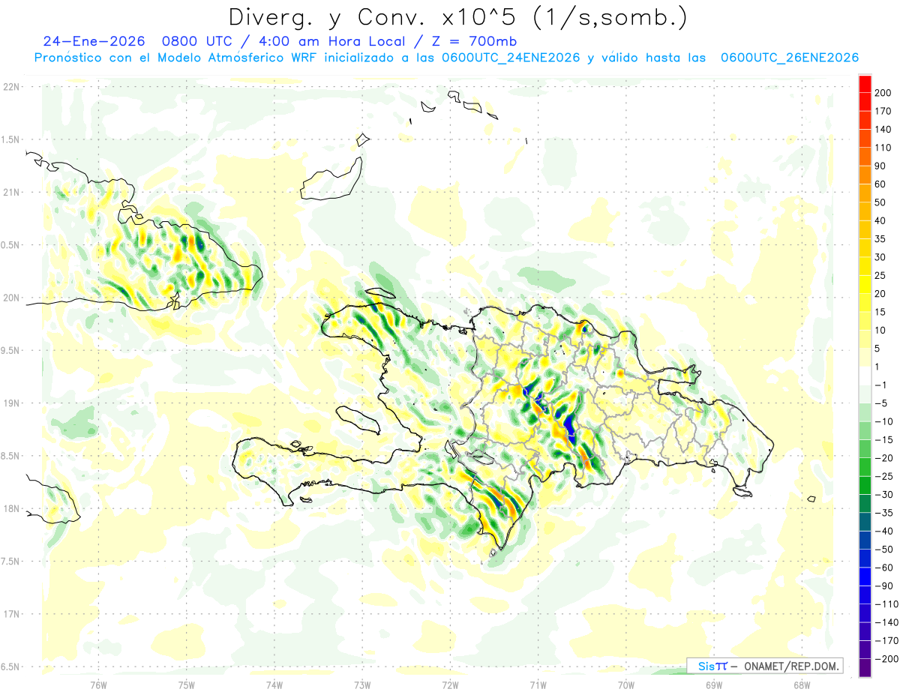900x695 pixels.
Task: Click the '0.5N' latitude label
Action: (x=10, y=245)
